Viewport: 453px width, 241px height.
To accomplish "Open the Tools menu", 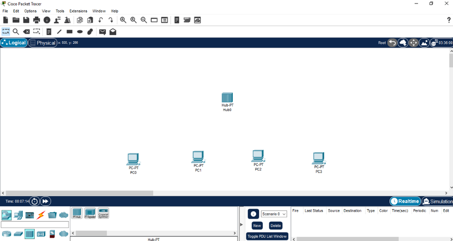I will [60, 11].
